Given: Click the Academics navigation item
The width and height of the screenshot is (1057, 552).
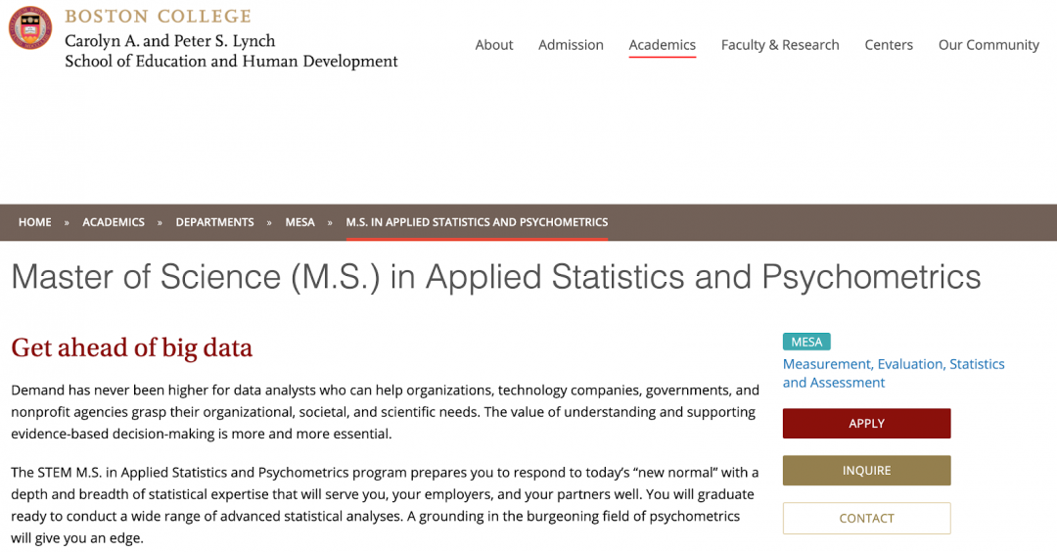Looking at the screenshot, I should click(x=662, y=45).
